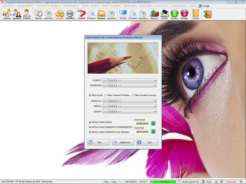Click the 15:18:17 clock in status bar
Screen dimensions: 246x184
coord(144,182)
